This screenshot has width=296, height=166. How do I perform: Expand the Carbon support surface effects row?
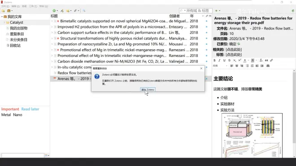tap(52, 33)
